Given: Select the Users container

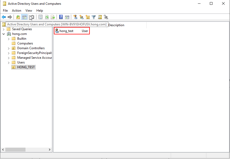Looking at the screenshot, I should [21, 62].
